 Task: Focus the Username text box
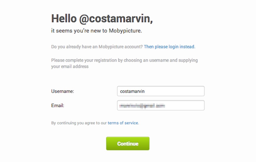tap(161, 91)
